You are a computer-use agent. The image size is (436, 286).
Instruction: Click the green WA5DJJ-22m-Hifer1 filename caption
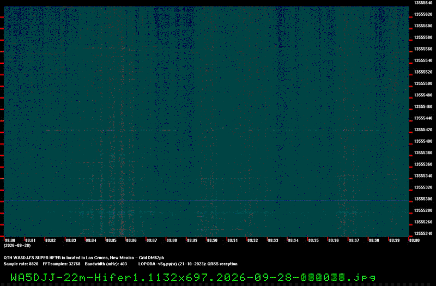click(x=193, y=277)
